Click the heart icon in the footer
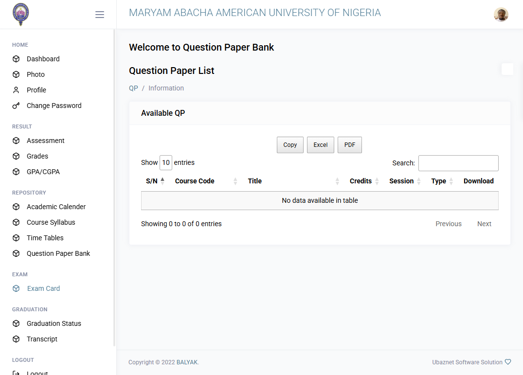This screenshot has height=375, width=523. [507, 362]
